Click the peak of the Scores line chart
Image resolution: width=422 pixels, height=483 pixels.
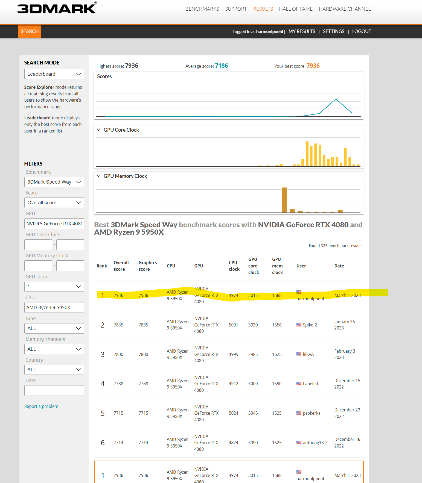pos(336,99)
